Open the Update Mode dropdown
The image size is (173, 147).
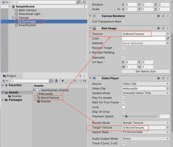point(146,93)
